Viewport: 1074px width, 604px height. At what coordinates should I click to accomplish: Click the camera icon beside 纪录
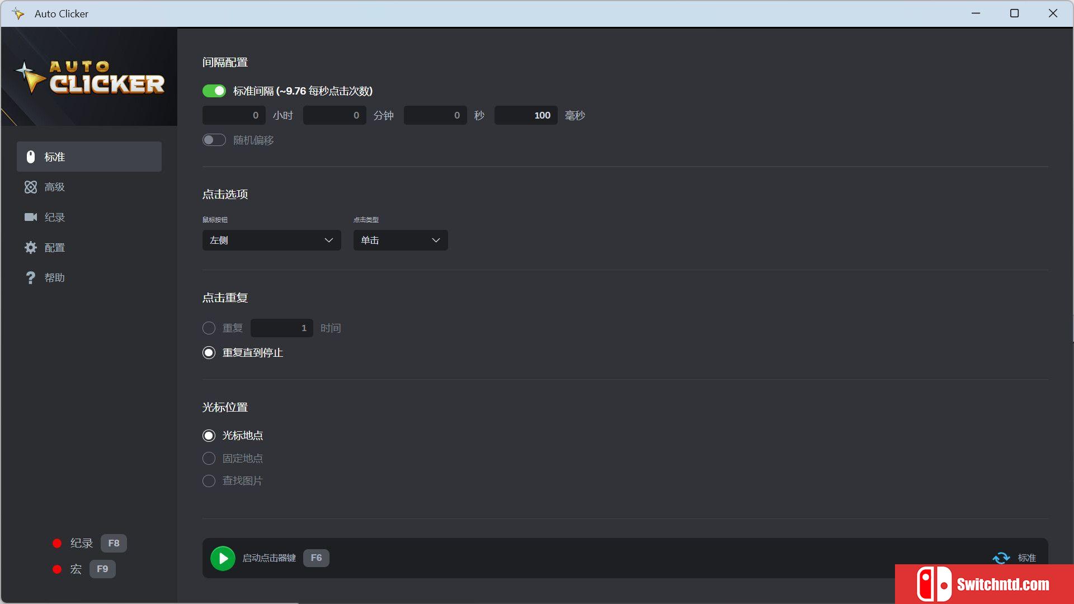click(31, 217)
